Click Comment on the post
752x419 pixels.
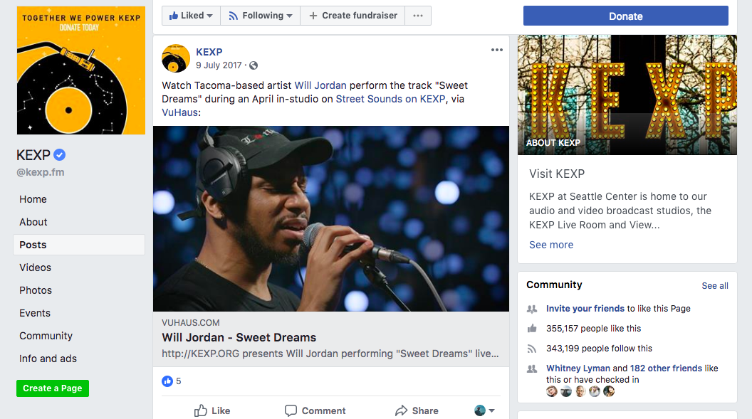(315, 411)
